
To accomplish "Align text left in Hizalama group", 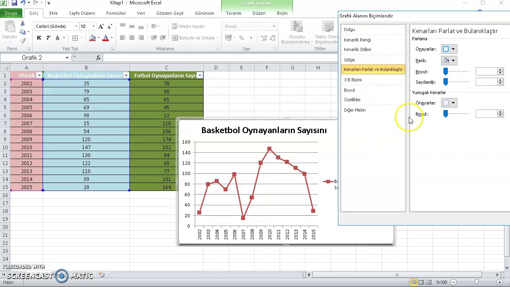I will click(122, 38).
